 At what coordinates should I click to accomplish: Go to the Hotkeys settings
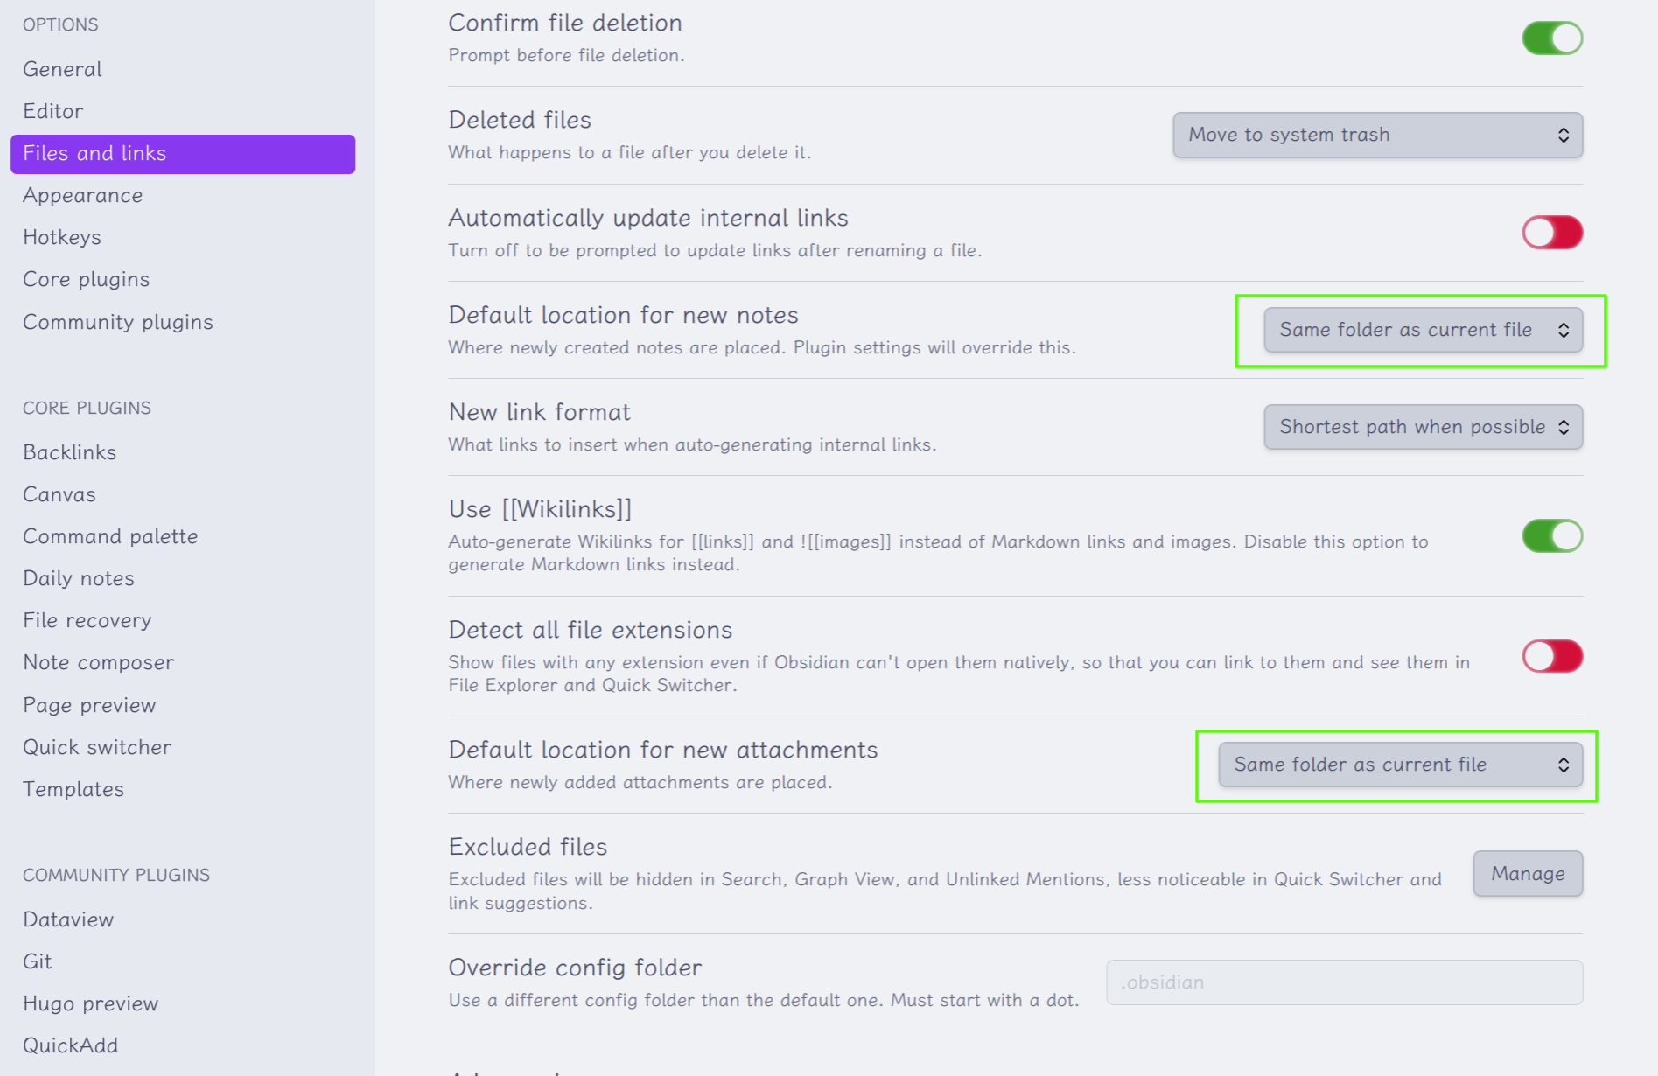62,237
